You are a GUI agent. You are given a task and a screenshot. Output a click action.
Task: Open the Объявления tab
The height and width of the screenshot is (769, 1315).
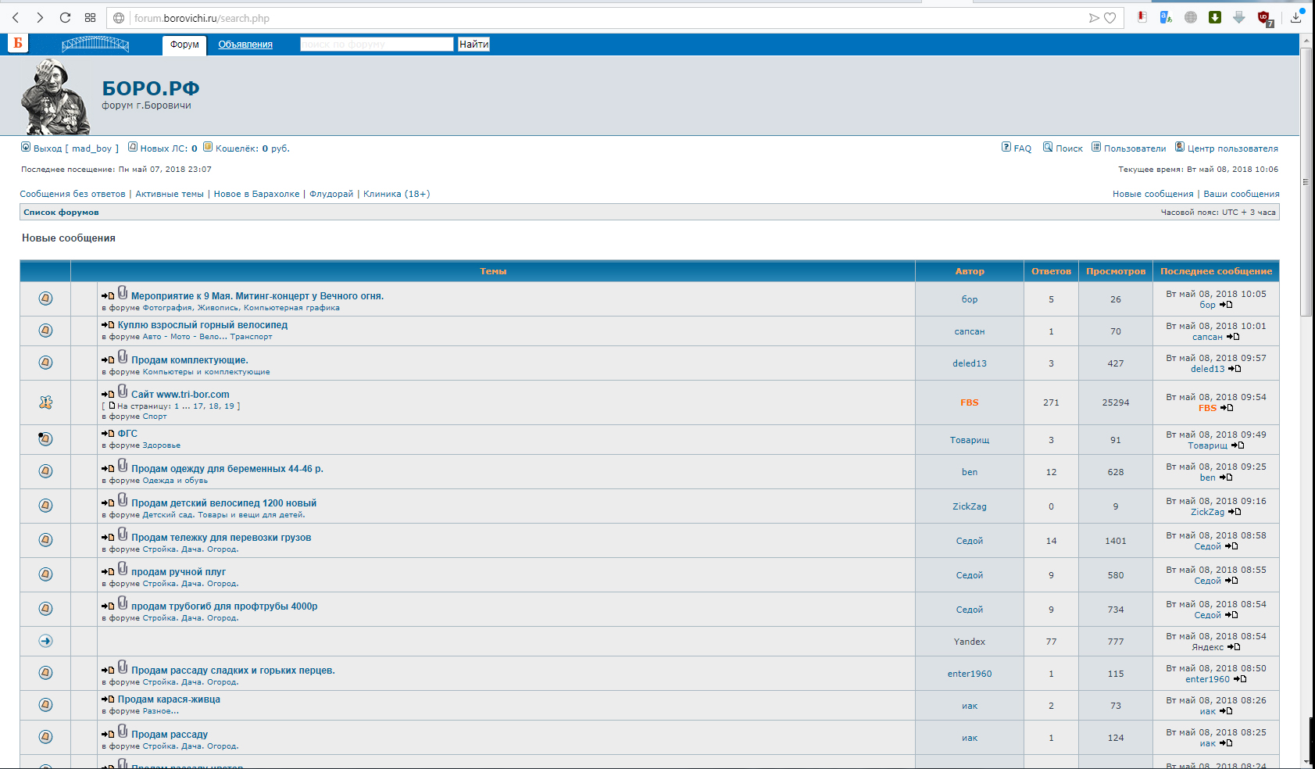(245, 45)
